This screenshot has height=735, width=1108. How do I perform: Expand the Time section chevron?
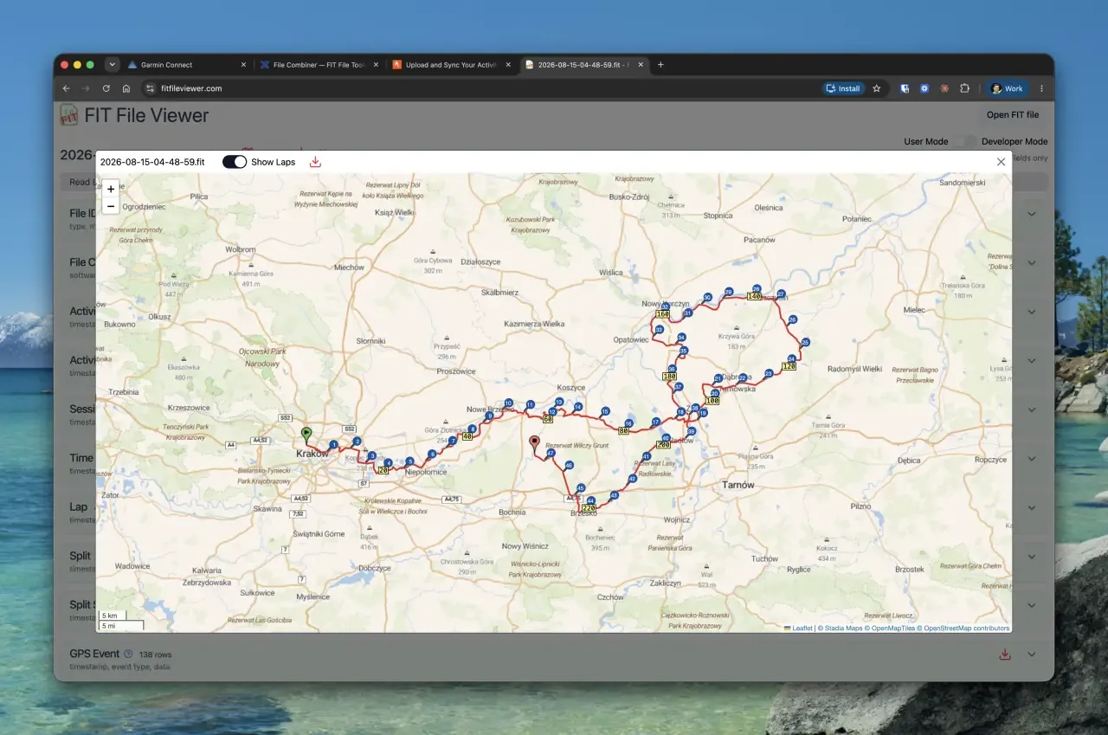point(1031,459)
